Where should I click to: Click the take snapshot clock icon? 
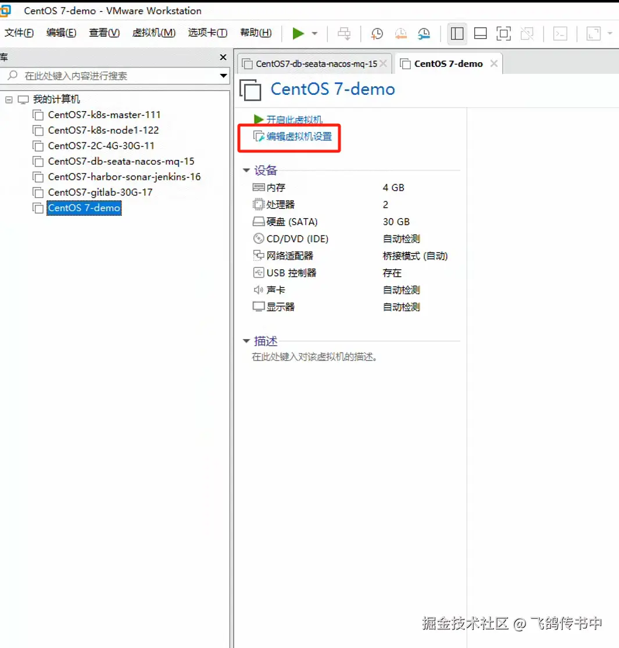[377, 34]
